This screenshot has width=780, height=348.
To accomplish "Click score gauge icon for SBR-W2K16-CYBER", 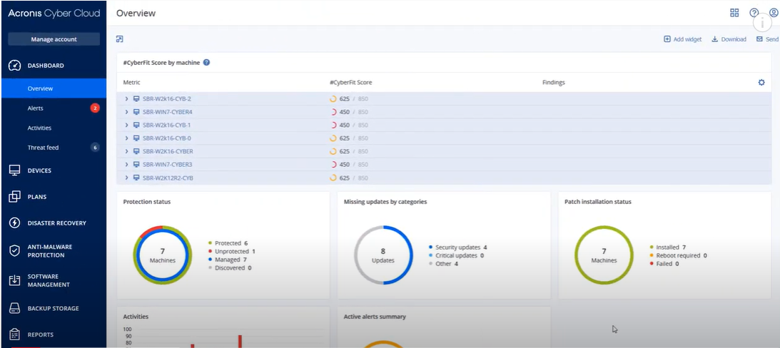I will (333, 151).
